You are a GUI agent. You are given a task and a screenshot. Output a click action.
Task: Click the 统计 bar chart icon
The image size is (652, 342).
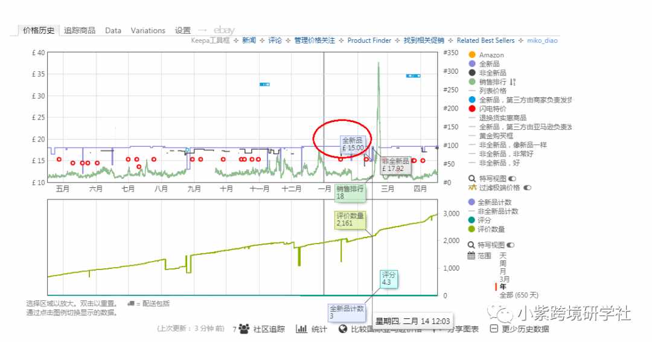click(x=301, y=329)
